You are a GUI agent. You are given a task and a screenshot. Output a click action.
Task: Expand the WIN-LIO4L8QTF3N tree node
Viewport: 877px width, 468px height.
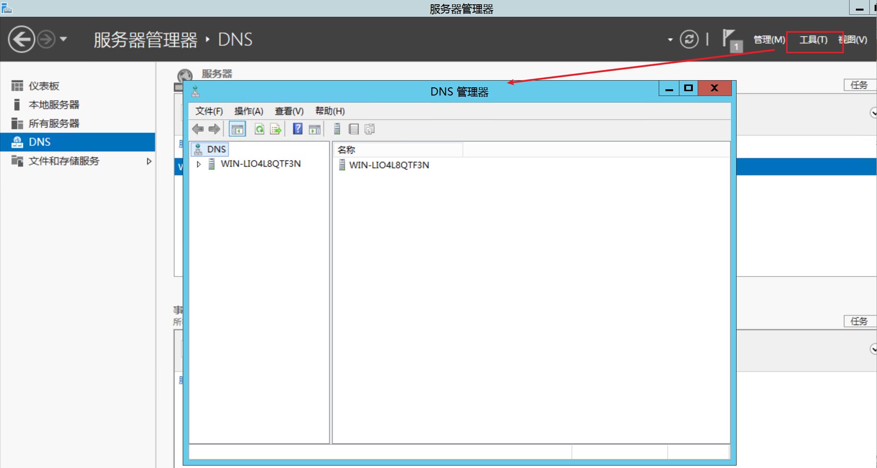199,164
